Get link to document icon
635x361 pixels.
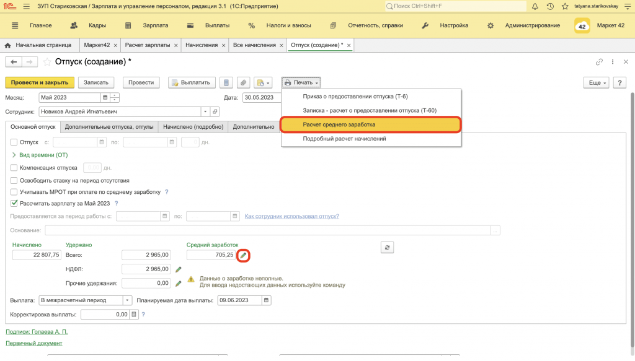pyautogui.click(x=599, y=62)
